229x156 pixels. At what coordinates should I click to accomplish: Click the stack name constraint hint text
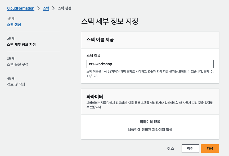coord(150,74)
